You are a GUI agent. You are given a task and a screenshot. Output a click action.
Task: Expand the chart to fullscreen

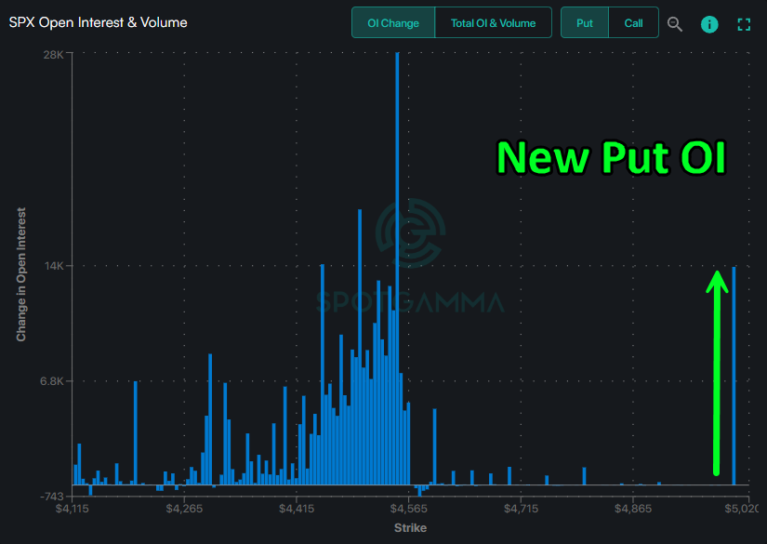744,24
